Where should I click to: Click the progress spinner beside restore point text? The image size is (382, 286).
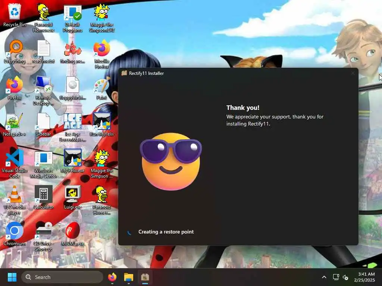[129, 232]
